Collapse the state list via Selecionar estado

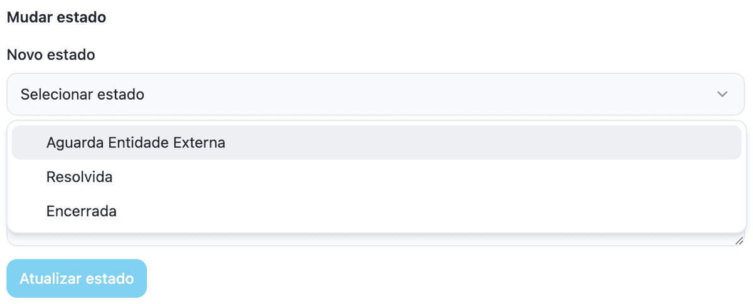pyautogui.click(x=375, y=95)
